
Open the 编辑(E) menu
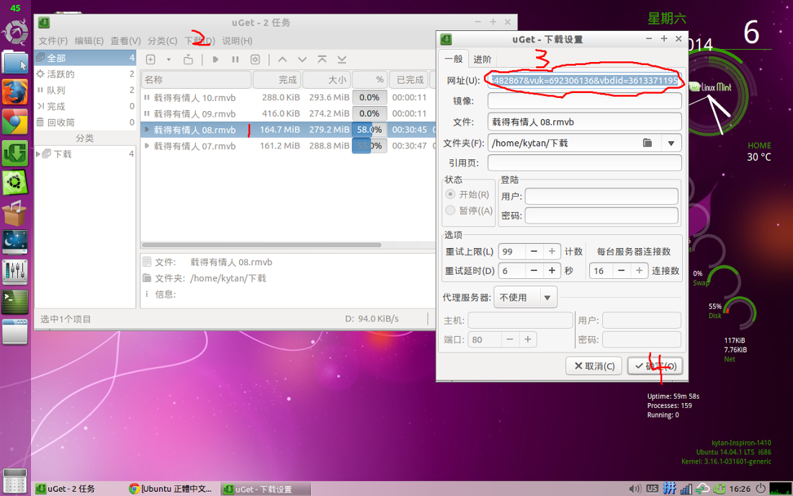click(89, 41)
